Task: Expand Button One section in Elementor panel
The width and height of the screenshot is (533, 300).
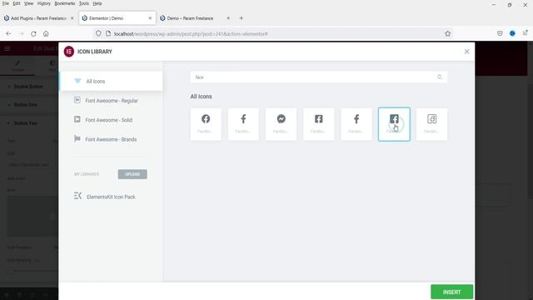Action: coord(29,105)
